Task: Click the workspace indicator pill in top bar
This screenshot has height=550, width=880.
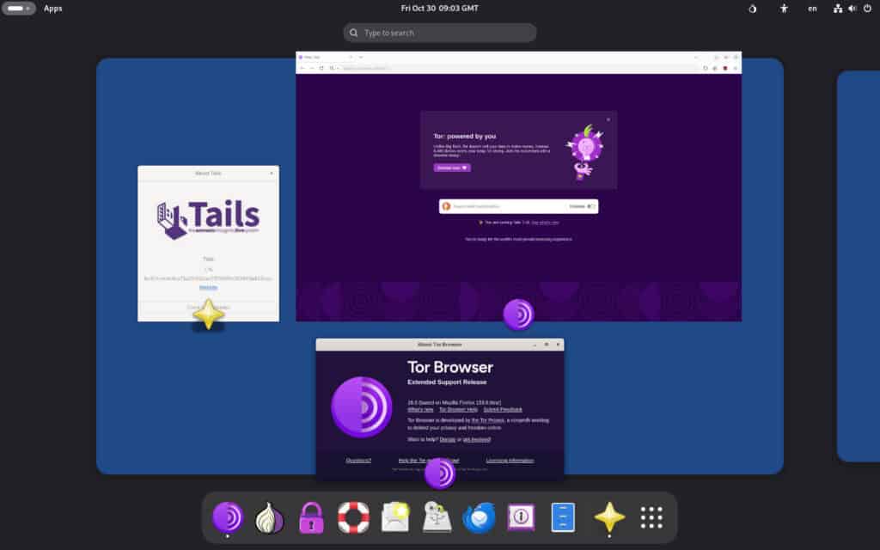Action: click(x=18, y=9)
